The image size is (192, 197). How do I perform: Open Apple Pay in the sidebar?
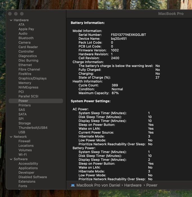[x=26, y=29]
